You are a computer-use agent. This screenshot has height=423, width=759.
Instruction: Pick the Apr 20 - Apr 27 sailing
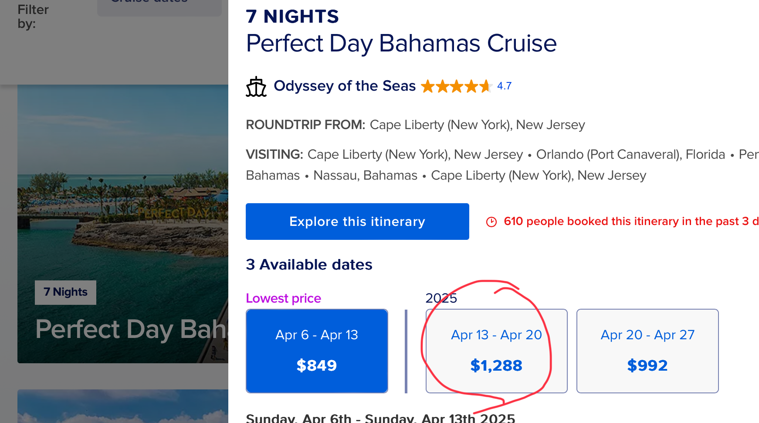click(x=647, y=351)
